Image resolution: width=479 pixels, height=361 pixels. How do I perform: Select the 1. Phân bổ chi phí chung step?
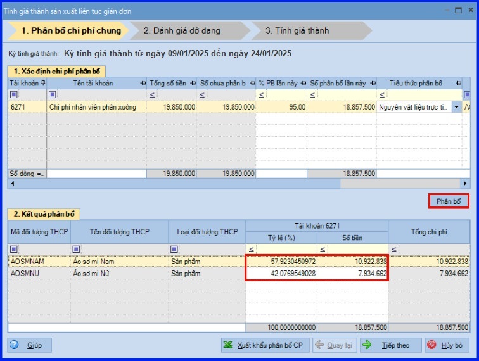[70, 30]
